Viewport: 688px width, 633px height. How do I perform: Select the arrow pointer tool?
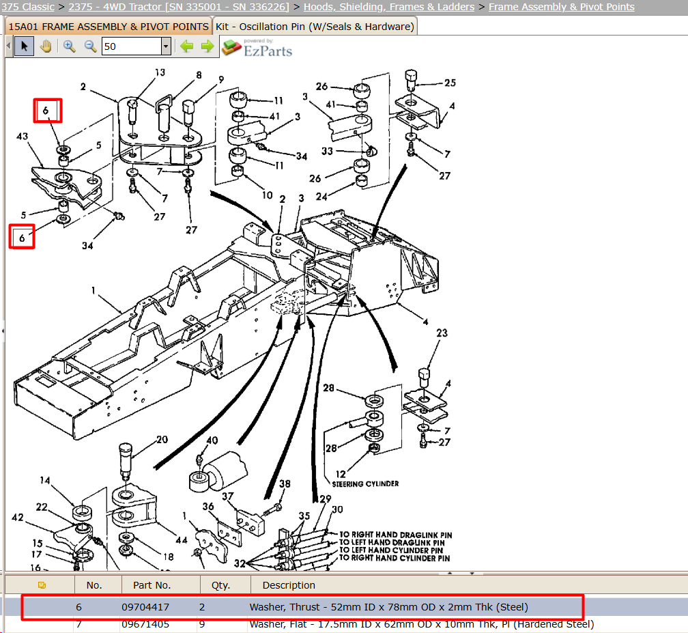(24, 46)
